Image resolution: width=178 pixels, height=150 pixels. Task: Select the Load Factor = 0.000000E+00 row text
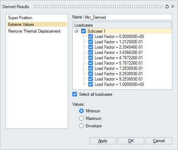pos(119,37)
